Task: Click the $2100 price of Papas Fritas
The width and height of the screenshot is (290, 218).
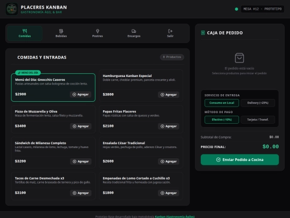Action: [108, 126]
